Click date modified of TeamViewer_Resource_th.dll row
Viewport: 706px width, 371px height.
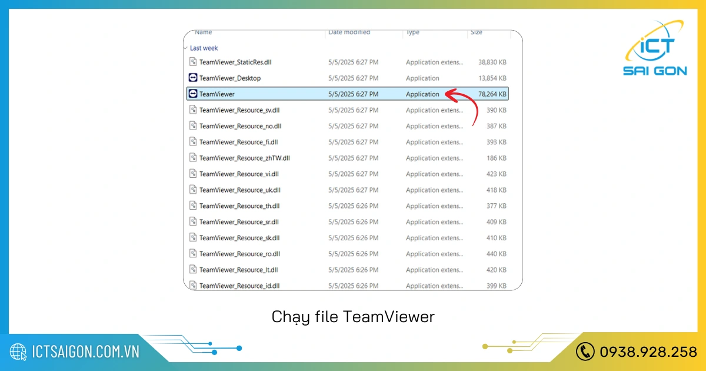pos(353,206)
